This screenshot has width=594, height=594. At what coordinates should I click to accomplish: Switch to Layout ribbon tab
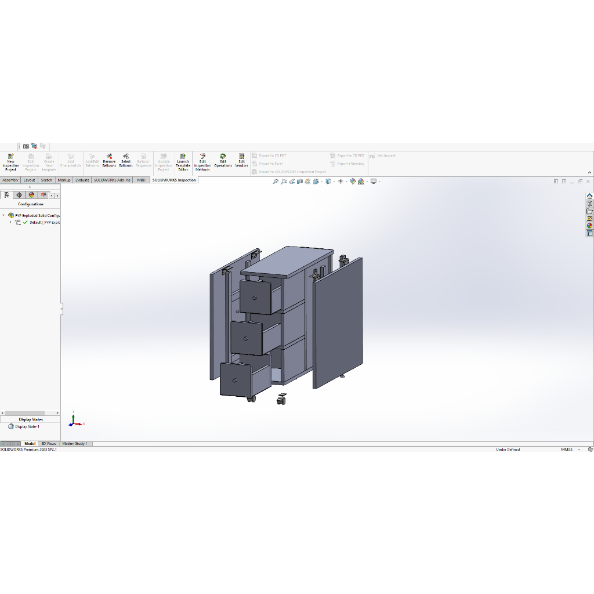pyautogui.click(x=29, y=180)
